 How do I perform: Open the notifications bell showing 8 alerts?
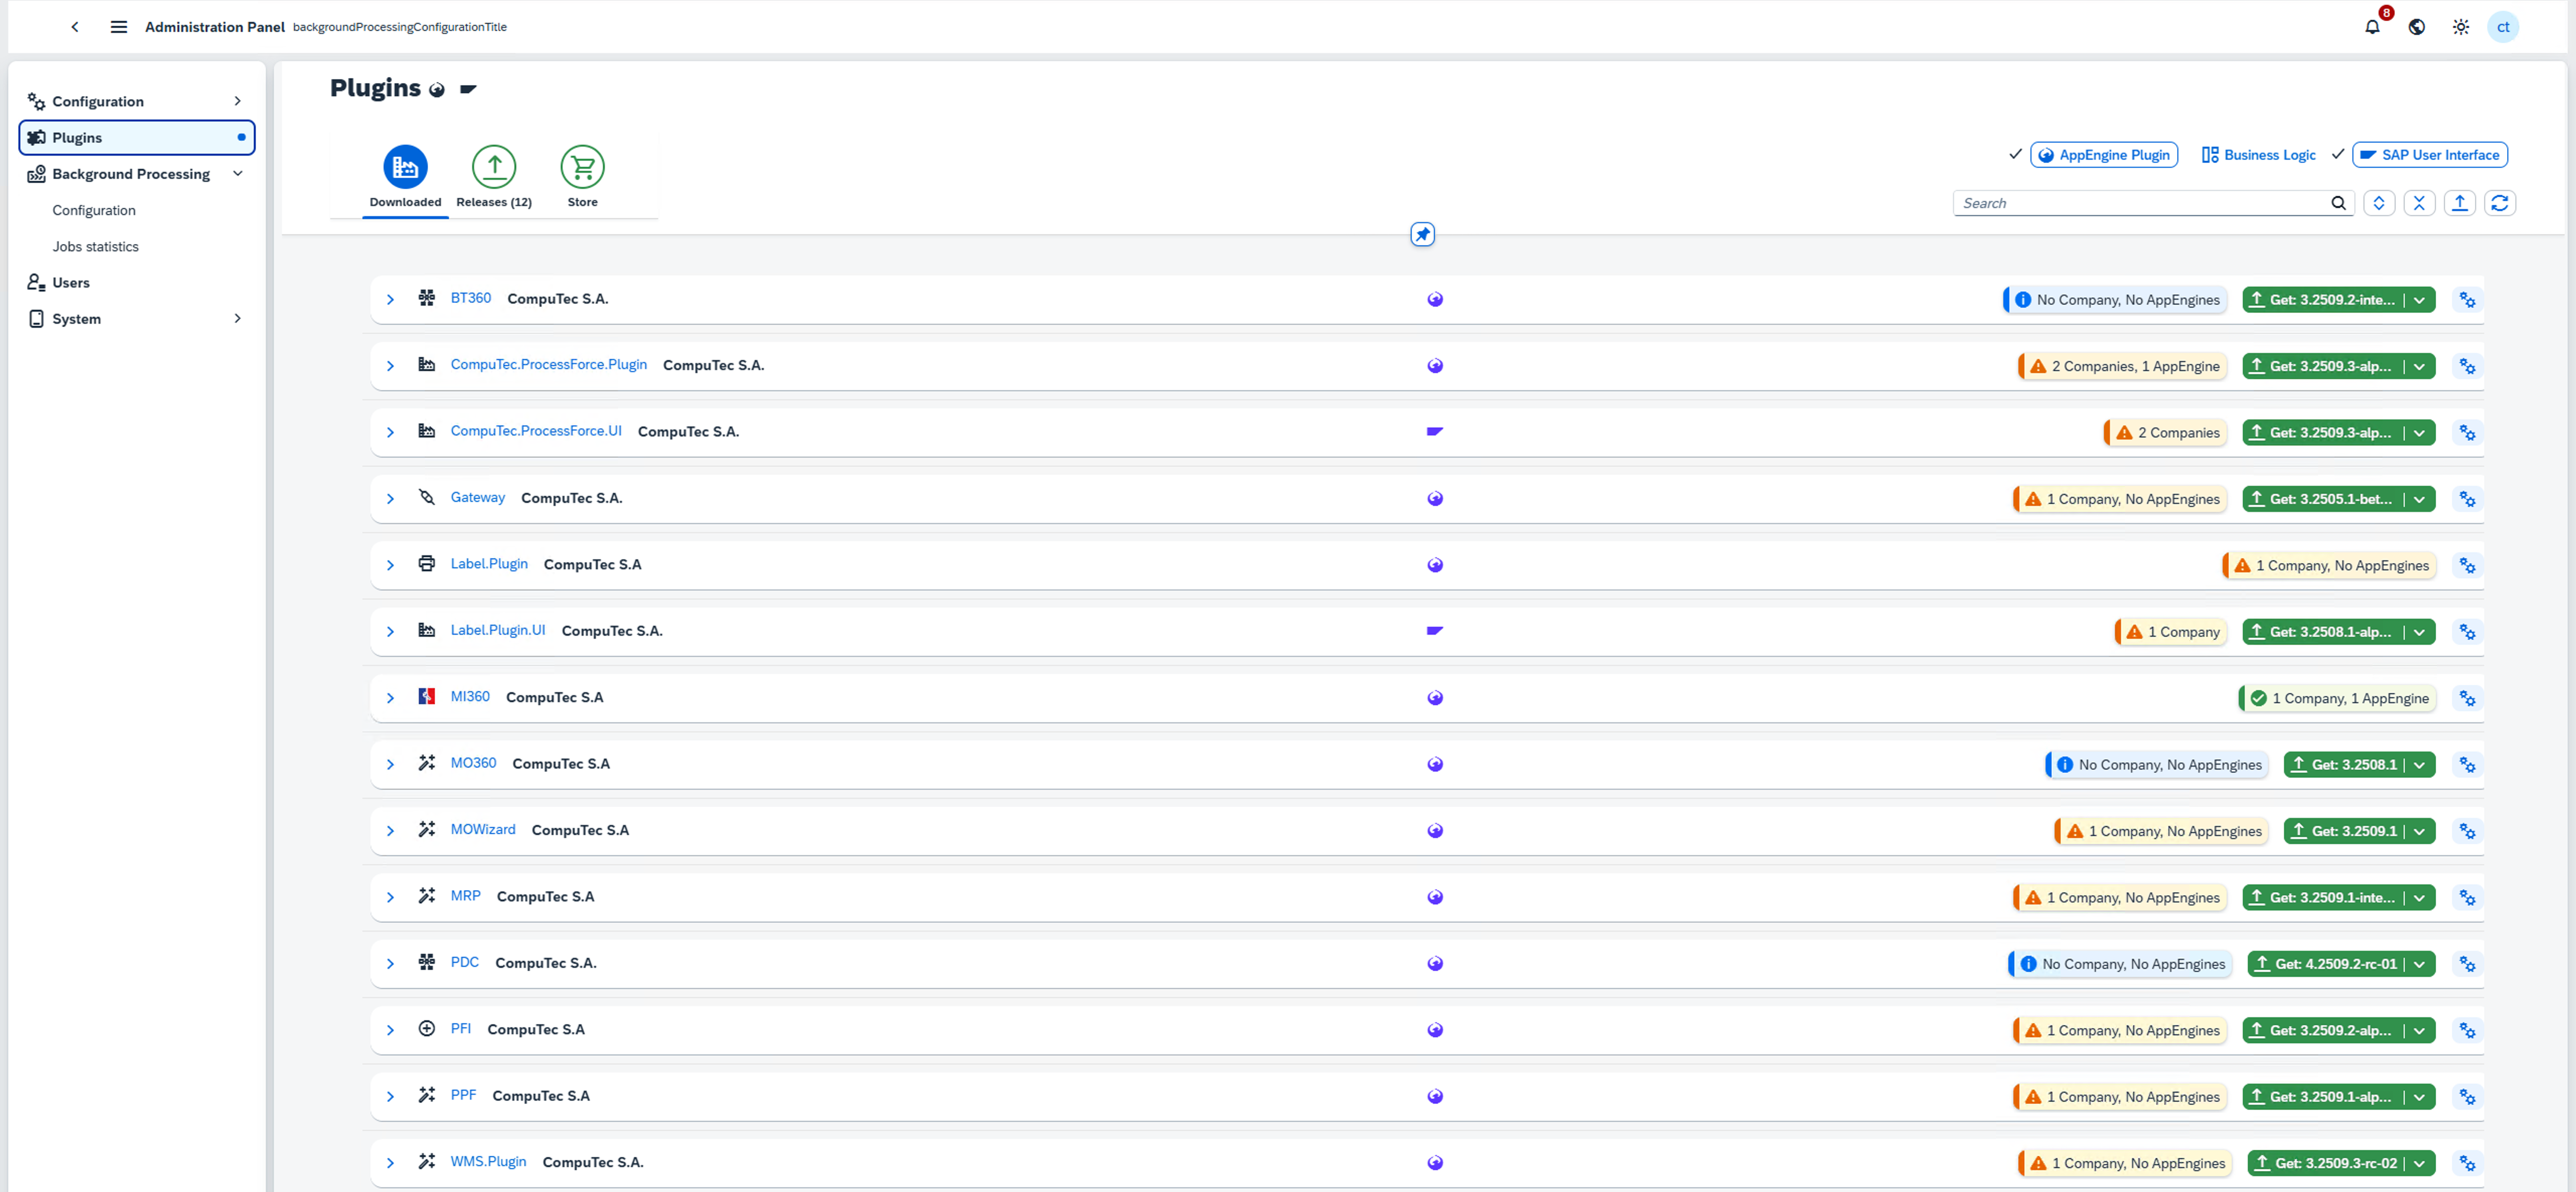tap(2373, 27)
